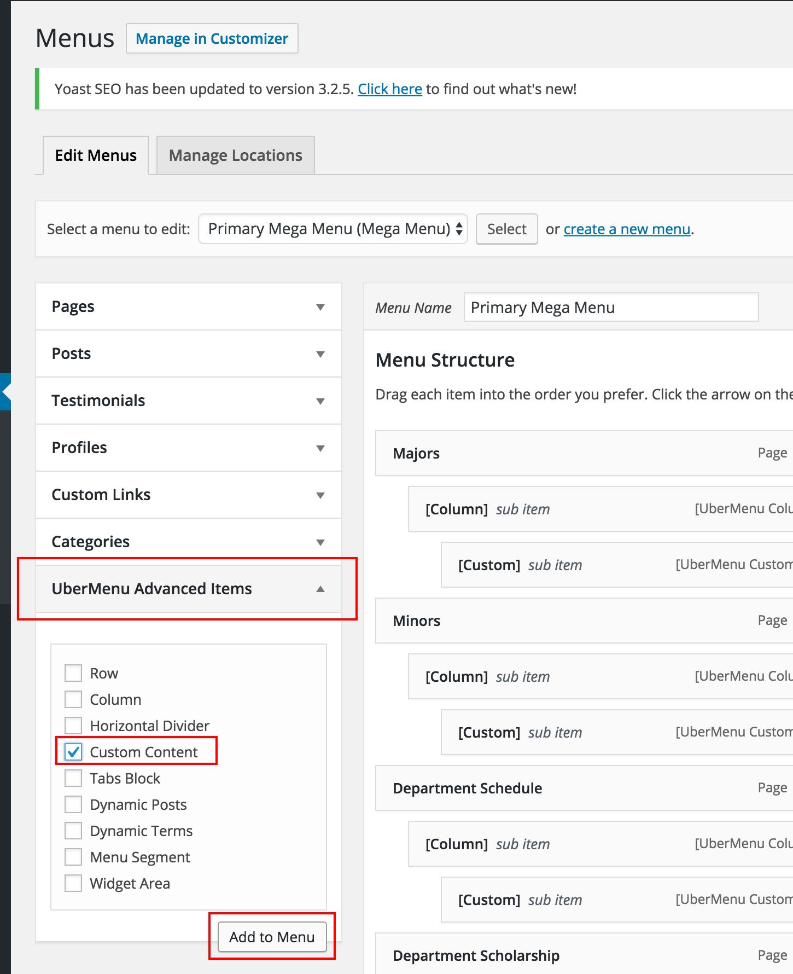Open the menu selection dropdown
The image size is (793, 974).
pyautogui.click(x=333, y=229)
